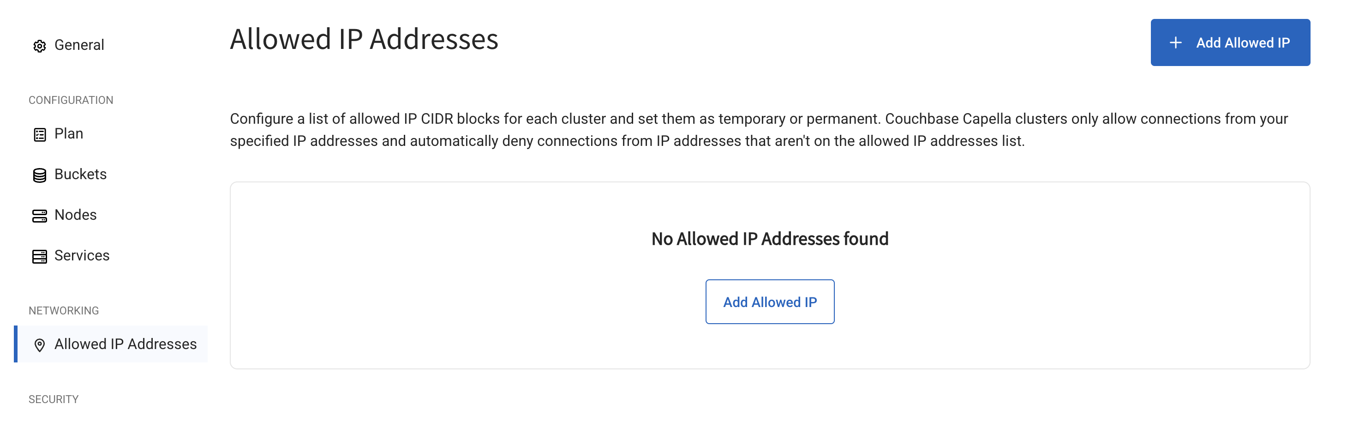
Task: Click the CONFIGURATION section header
Action: click(x=71, y=100)
